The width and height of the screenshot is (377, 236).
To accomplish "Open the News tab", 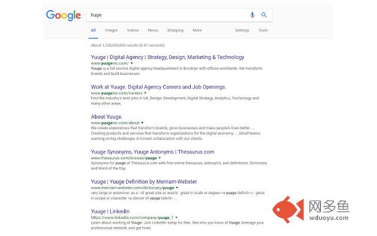I will point(153,30).
